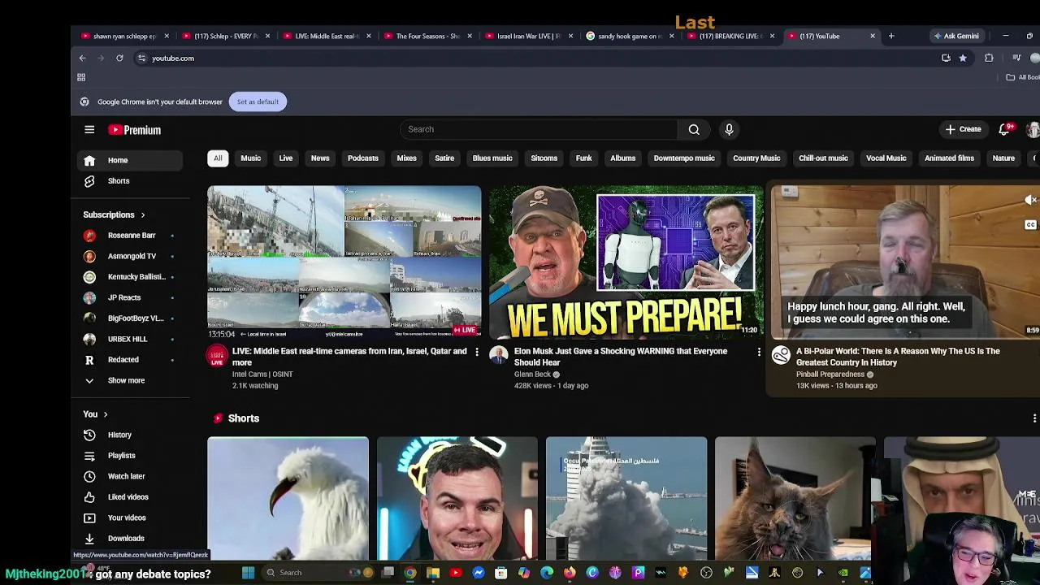Image resolution: width=1040 pixels, height=585 pixels.
Task: Open Shorts in the sidebar
Action: click(x=132, y=181)
